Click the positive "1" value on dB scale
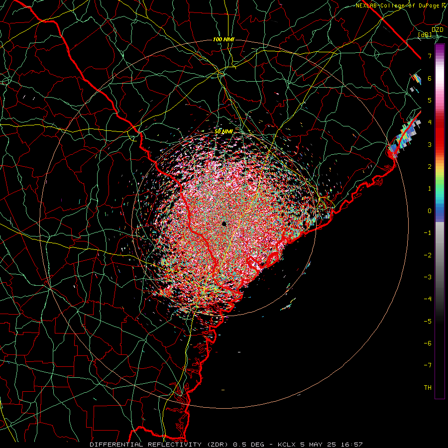448x448 pixels. click(x=430, y=189)
